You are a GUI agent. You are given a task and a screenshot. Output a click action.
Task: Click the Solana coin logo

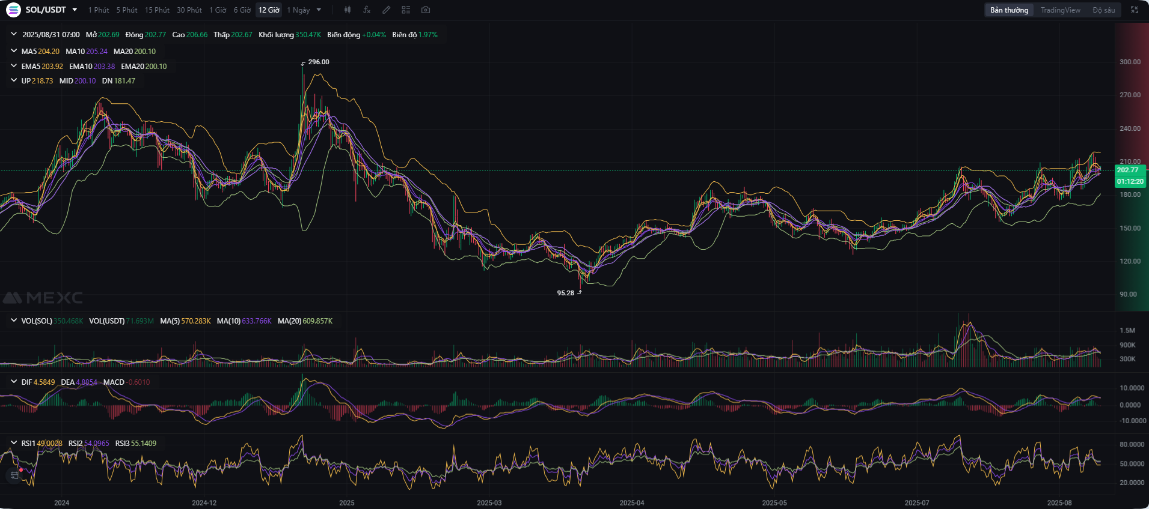[13, 10]
